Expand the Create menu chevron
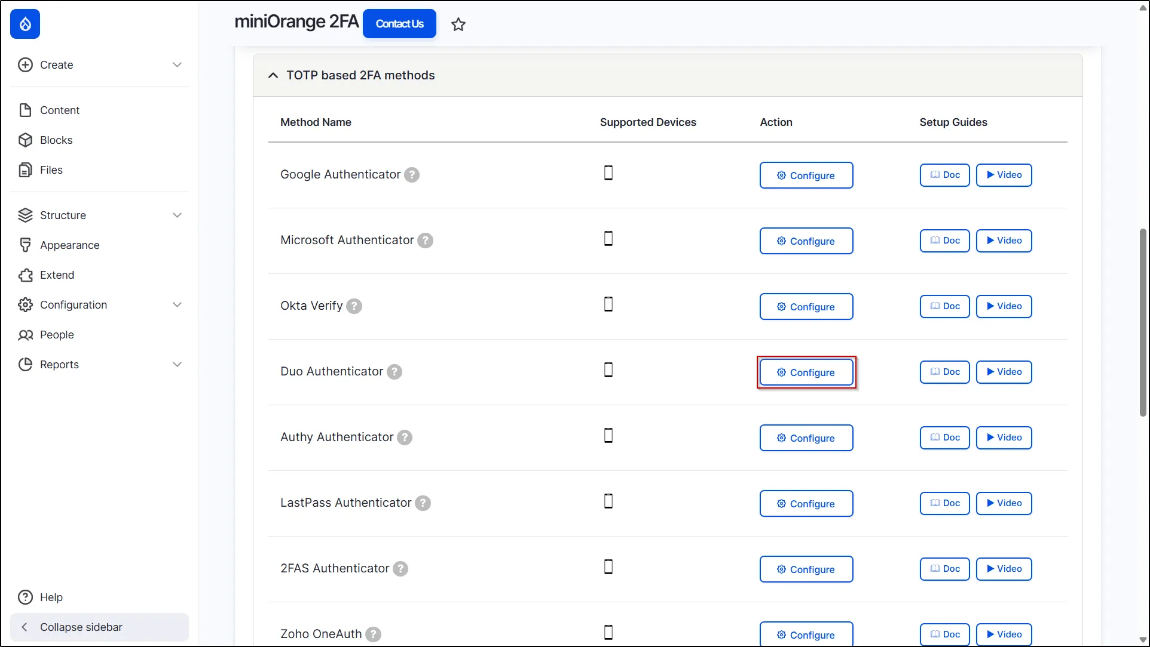Screen dimensions: 1150x647 coord(177,65)
